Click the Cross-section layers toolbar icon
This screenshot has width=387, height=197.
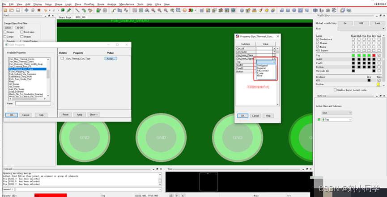[x=221, y=10]
